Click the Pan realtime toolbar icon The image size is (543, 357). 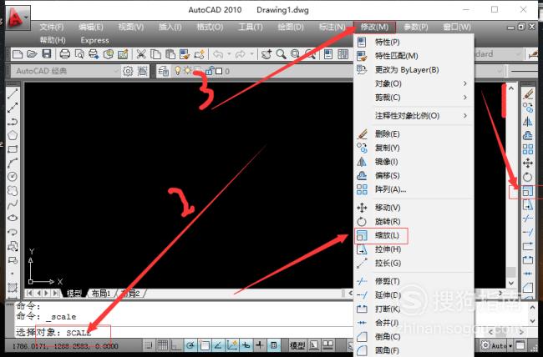266,54
